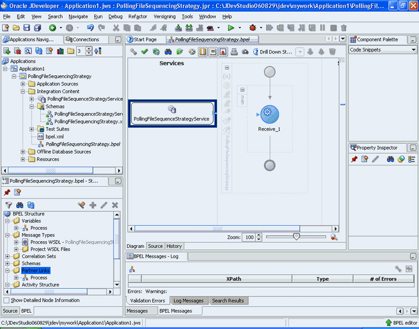Expand the Offline Database Sources folder

pos(23,151)
